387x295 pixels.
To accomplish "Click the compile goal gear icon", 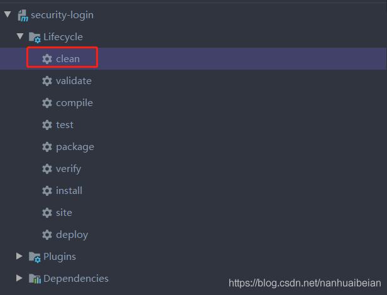I will coord(47,103).
